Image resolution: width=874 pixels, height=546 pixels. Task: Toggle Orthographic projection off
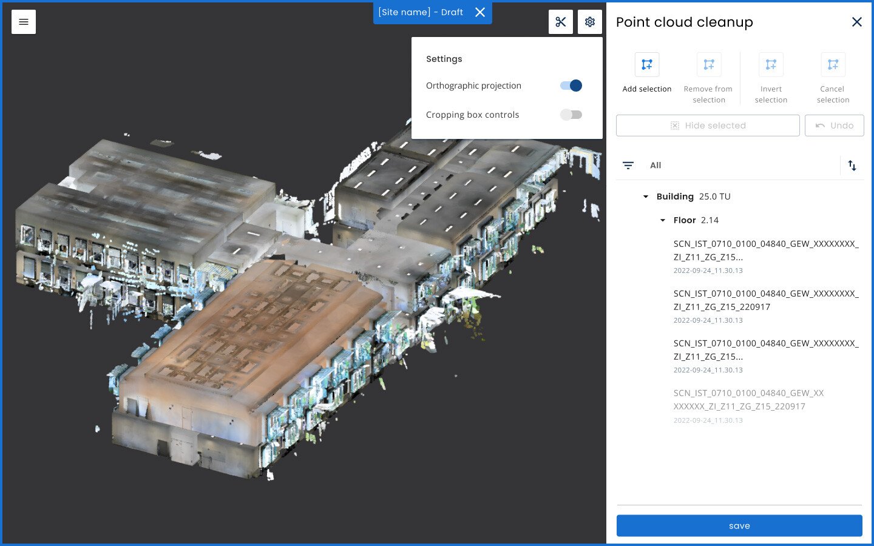[x=571, y=86]
